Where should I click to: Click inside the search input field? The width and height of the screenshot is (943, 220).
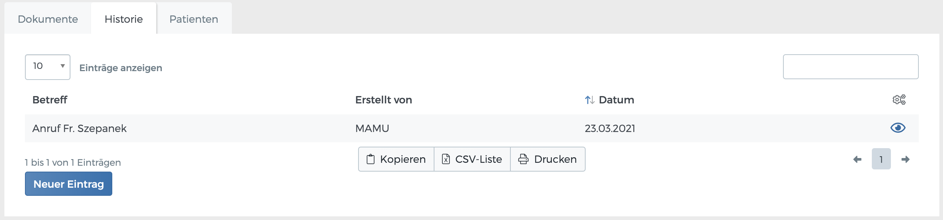851,66
